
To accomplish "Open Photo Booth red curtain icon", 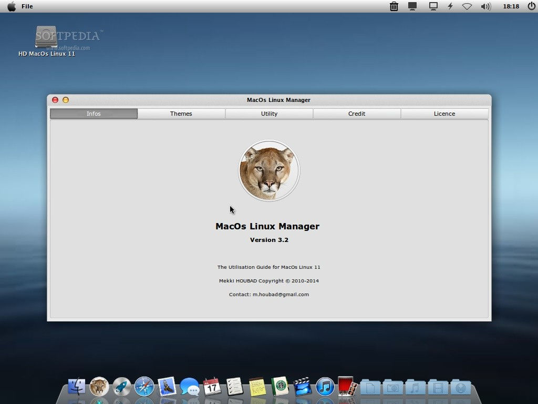I will tap(347, 386).
